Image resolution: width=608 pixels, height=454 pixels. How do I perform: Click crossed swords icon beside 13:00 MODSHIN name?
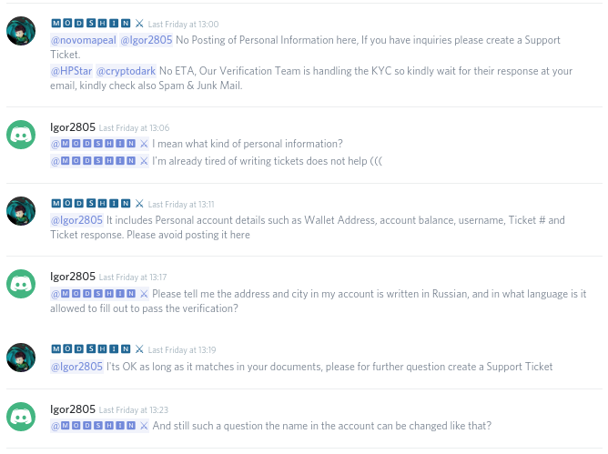(139, 24)
